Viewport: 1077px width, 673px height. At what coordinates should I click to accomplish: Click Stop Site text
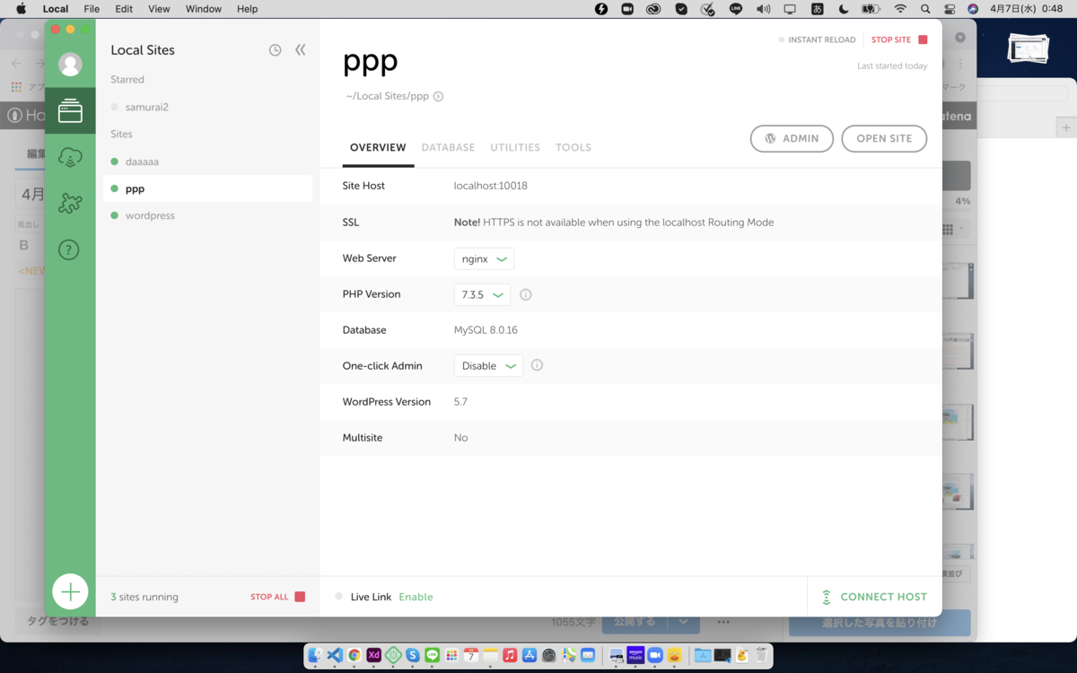tap(891, 40)
